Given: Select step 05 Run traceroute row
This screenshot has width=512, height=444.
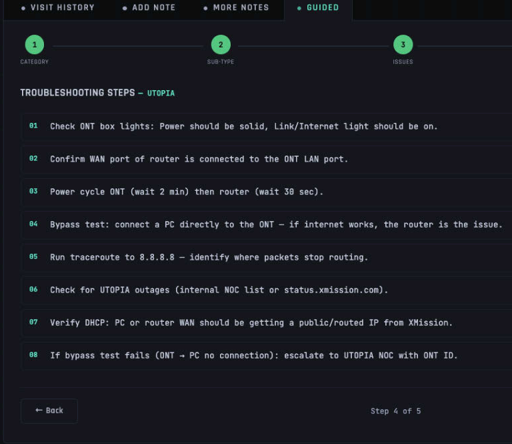Looking at the screenshot, I should (x=209, y=257).
